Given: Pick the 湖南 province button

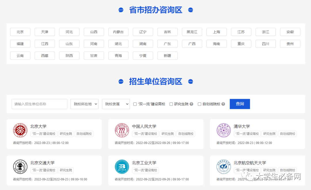Looking at the screenshot, I should pyautogui.click(x=143, y=44).
